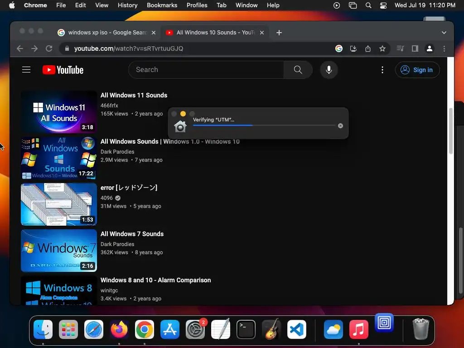Viewport: 464px width, 348px height.
Task: Go back with the browser back arrow
Action: 20,48
